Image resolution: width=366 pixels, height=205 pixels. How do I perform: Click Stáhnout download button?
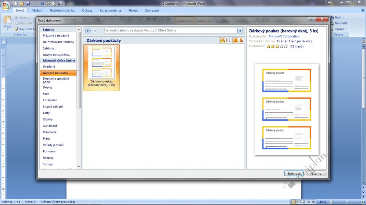pos(294,173)
